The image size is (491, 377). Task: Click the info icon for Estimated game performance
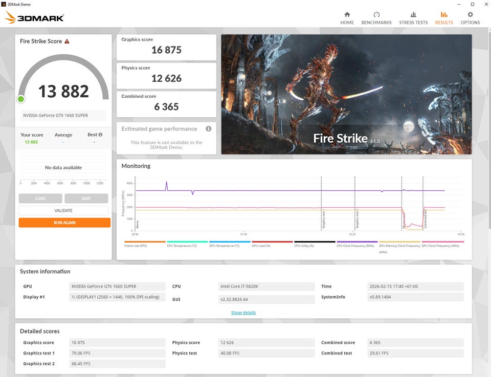(x=208, y=129)
